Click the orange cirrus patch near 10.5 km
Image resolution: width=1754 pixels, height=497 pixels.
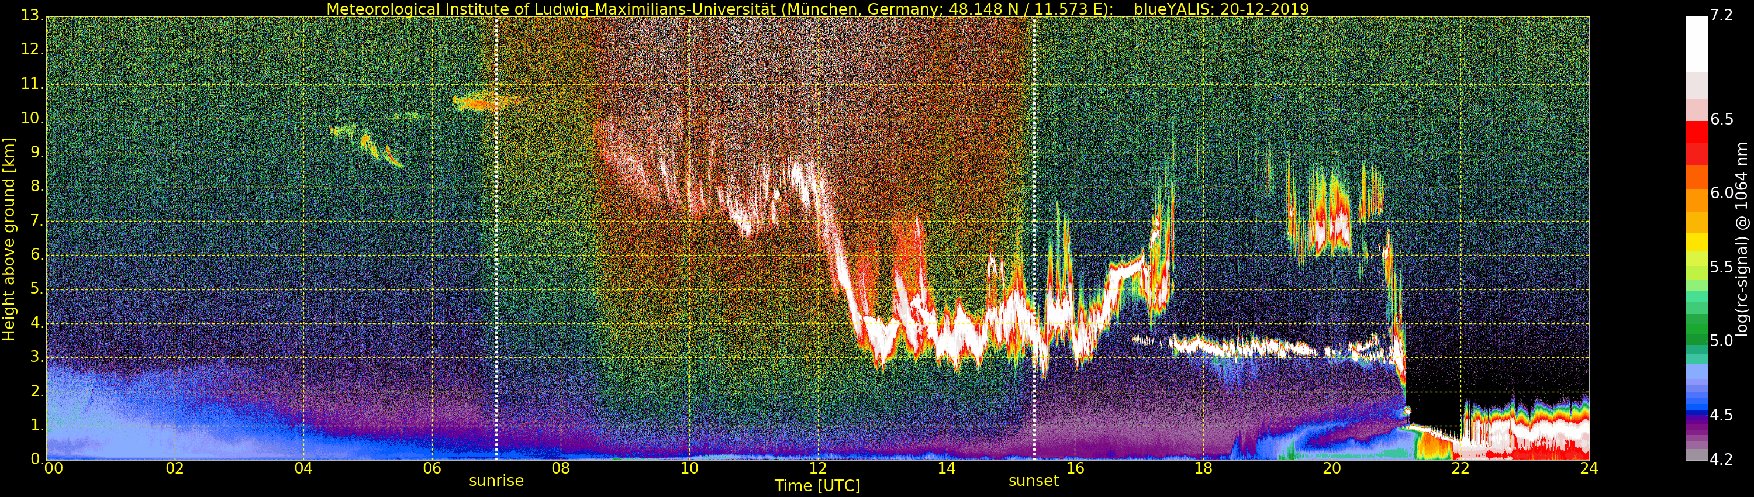click(479, 102)
